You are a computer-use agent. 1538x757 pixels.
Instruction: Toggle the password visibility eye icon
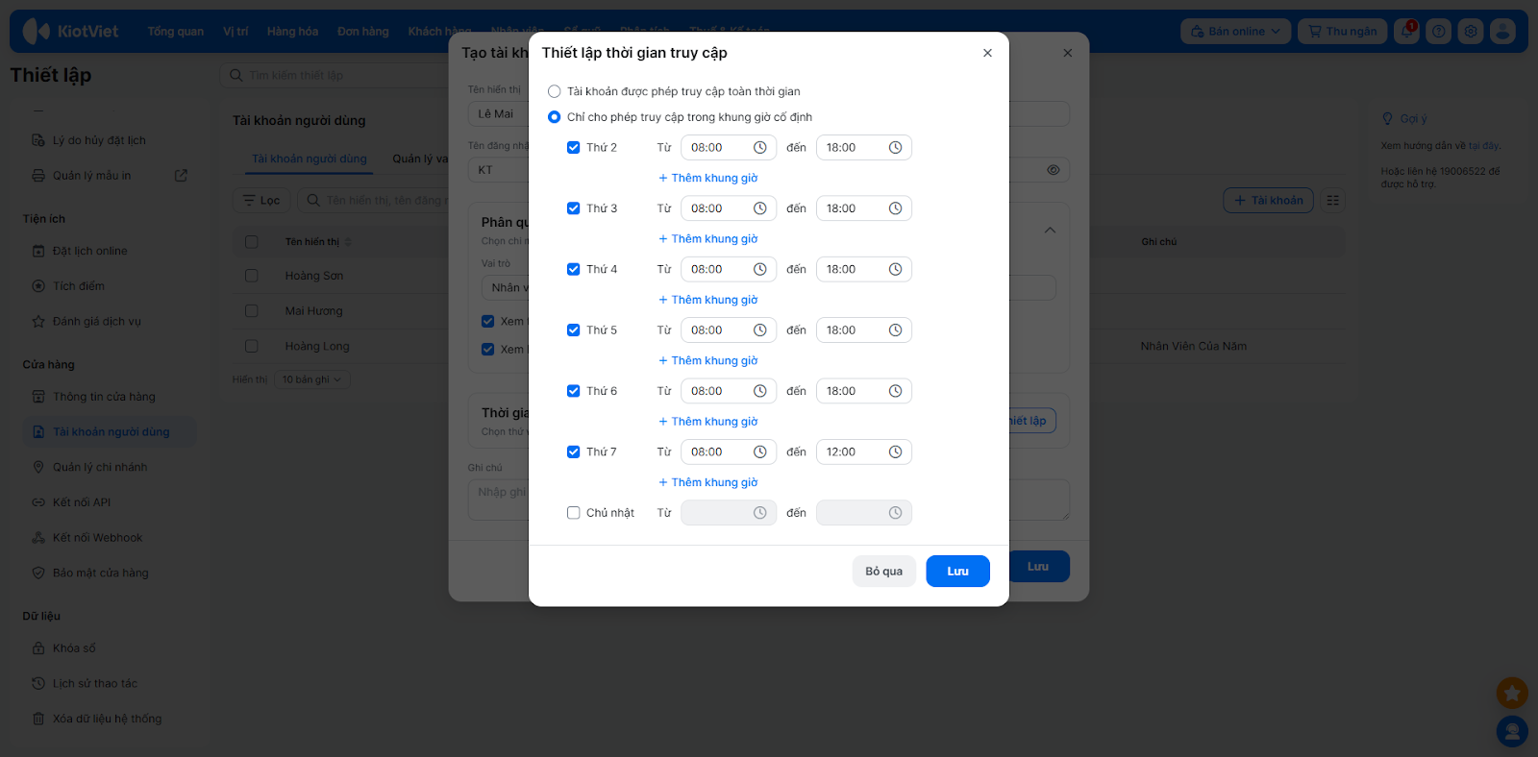(1054, 170)
